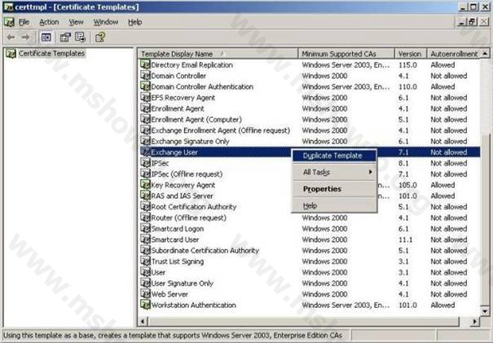Click the Back arrow toolbar button
493x343 pixels.
[x=11, y=37]
